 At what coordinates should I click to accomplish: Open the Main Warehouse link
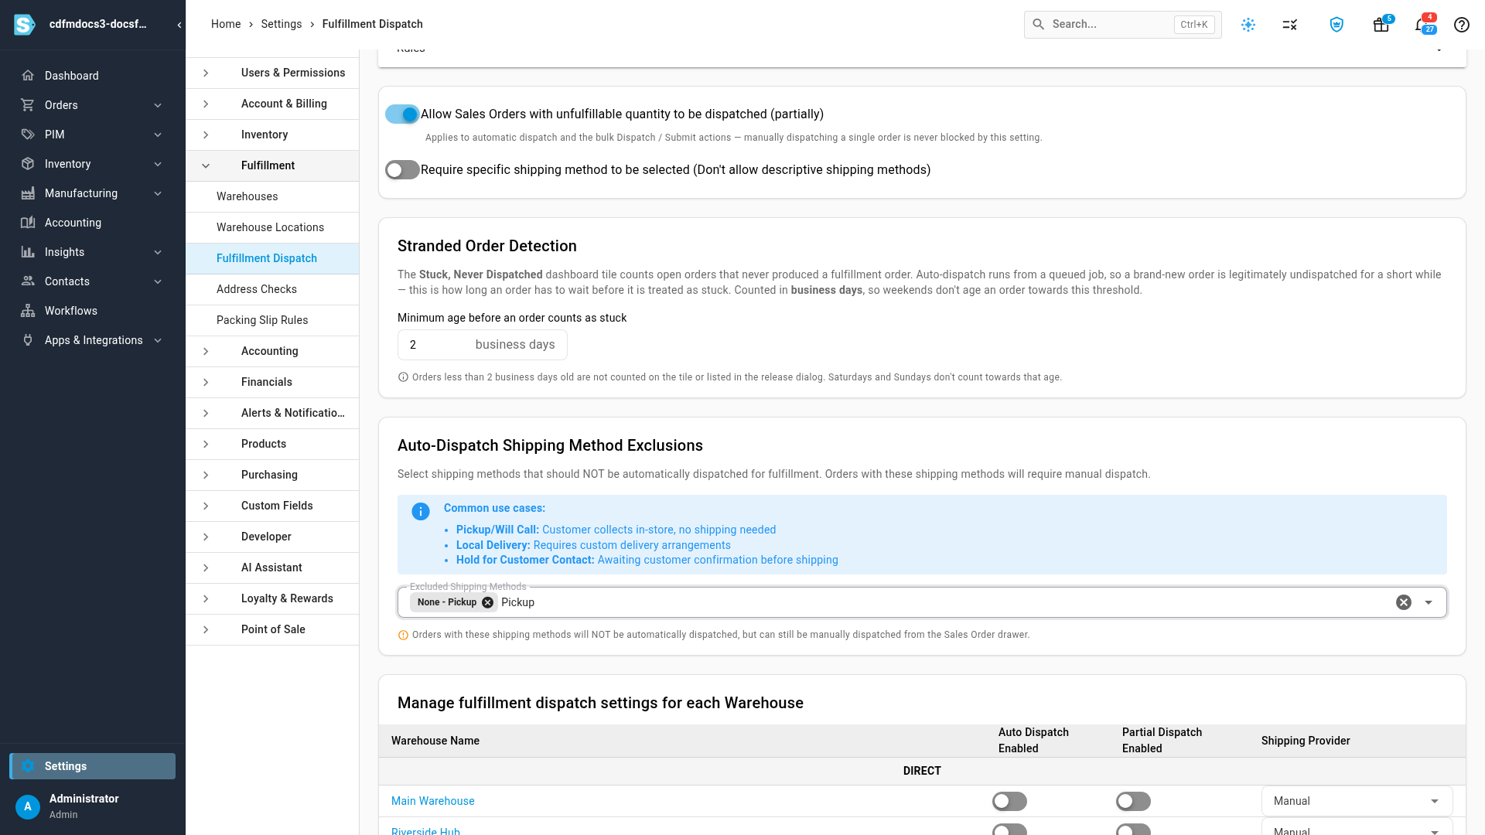(x=432, y=801)
